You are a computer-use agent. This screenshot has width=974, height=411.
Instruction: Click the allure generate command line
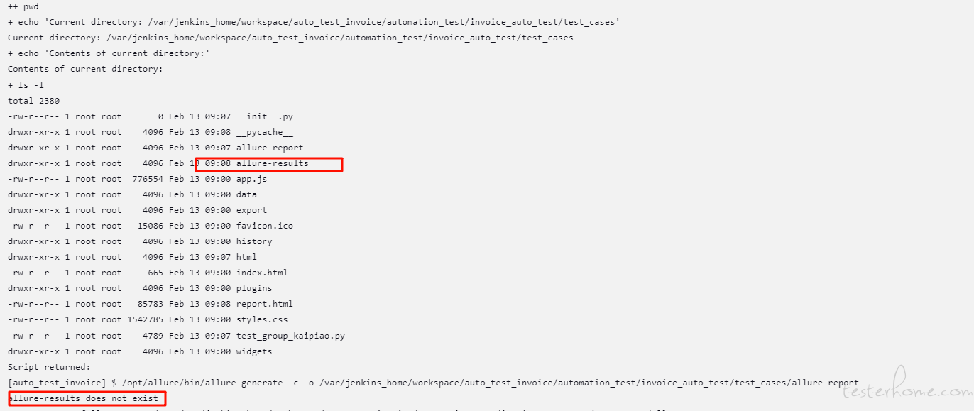(433, 383)
